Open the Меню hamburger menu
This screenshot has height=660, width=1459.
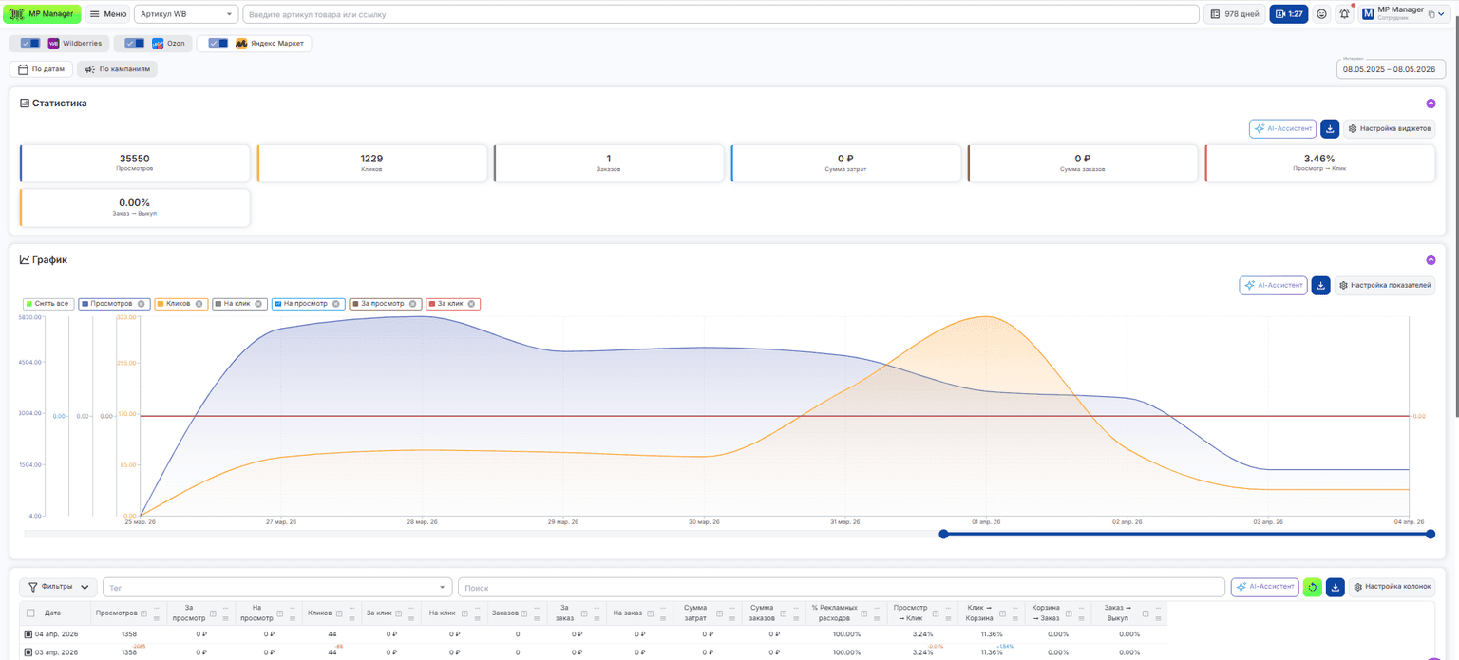(x=108, y=14)
